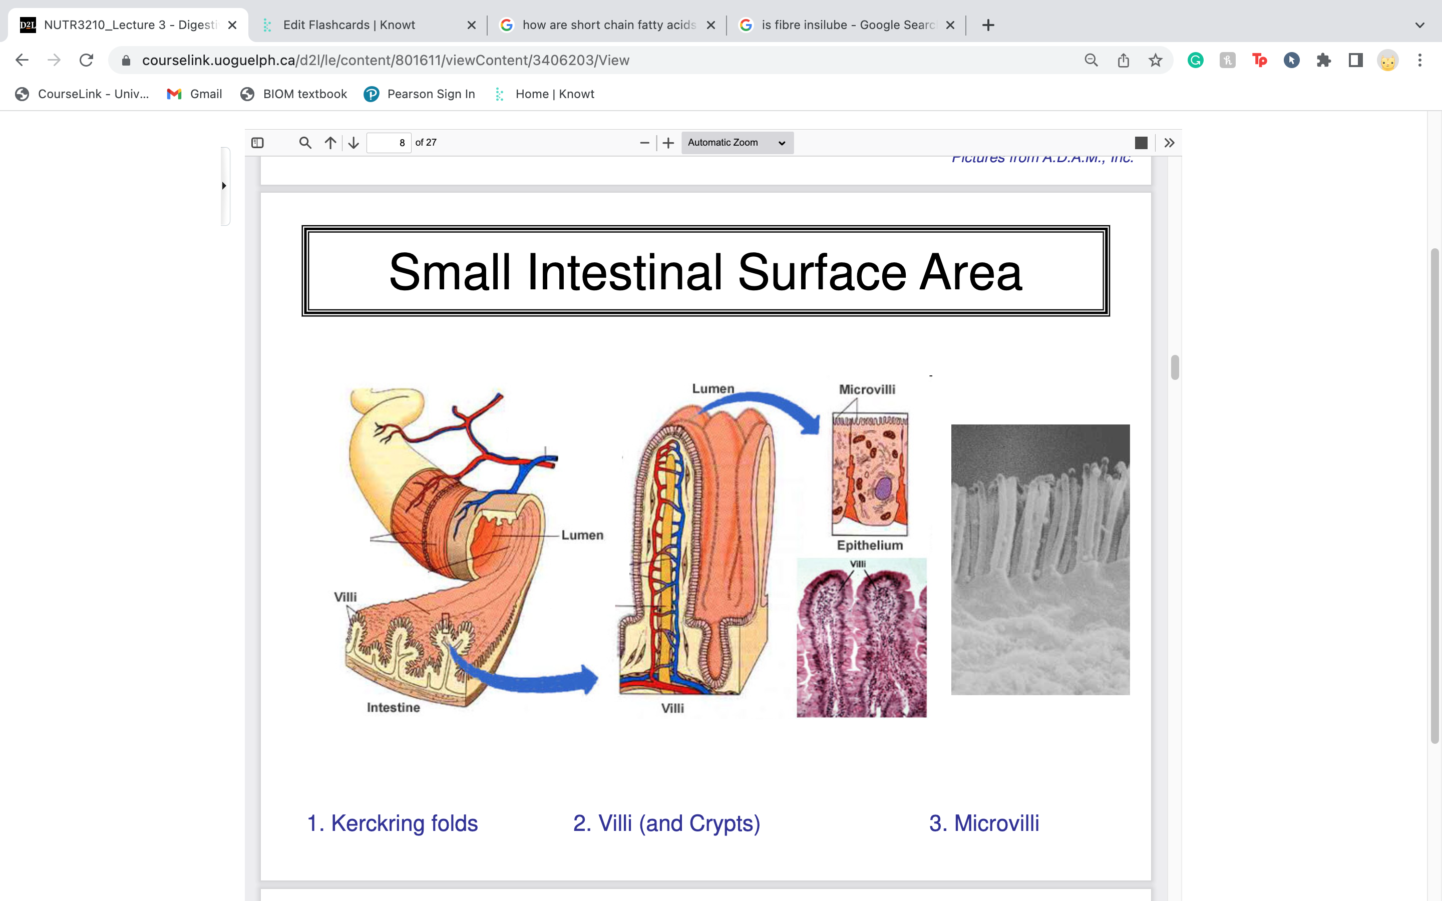Click the page number input field
Image resolution: width=1442 pixels, height=901 pixels.
point(390,143)
